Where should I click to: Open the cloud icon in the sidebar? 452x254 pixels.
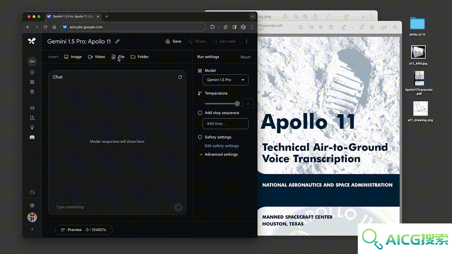32,192
